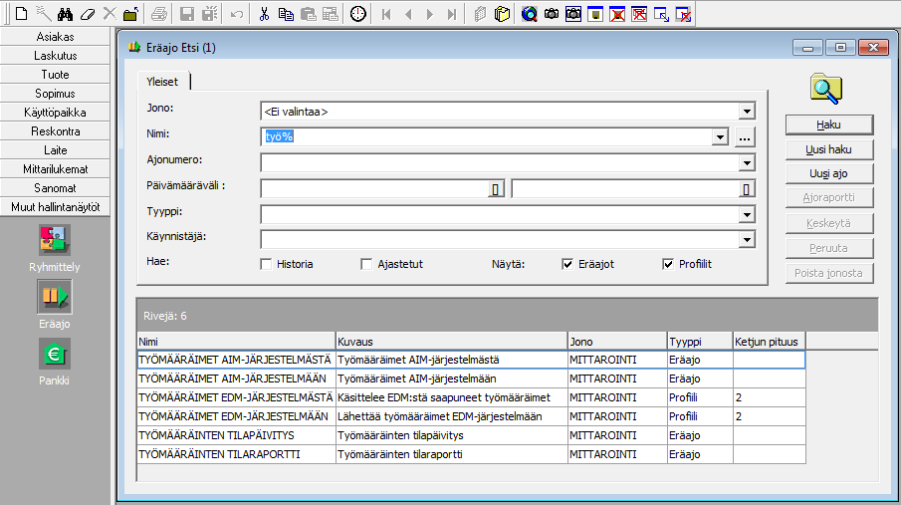Jump to last record with the toolbar arrow
This screenshot has width=901, height=505.
point(452,14)
